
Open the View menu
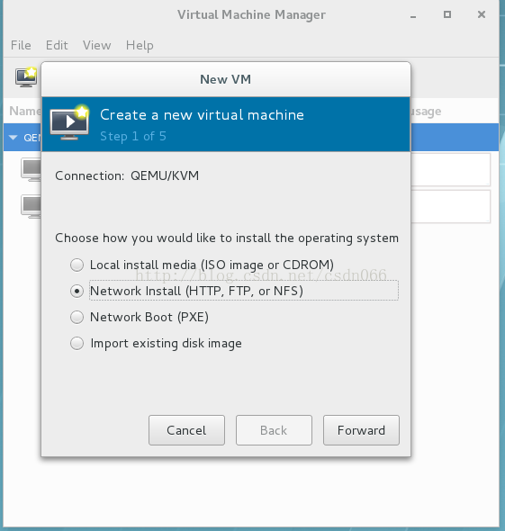[97, 45]
